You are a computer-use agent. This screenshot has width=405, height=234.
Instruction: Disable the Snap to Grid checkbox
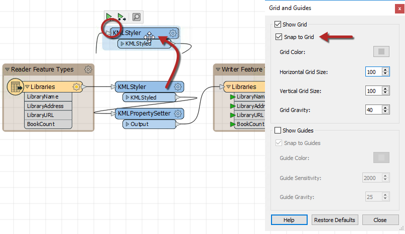pyautogui.click(x=278, y=37)
